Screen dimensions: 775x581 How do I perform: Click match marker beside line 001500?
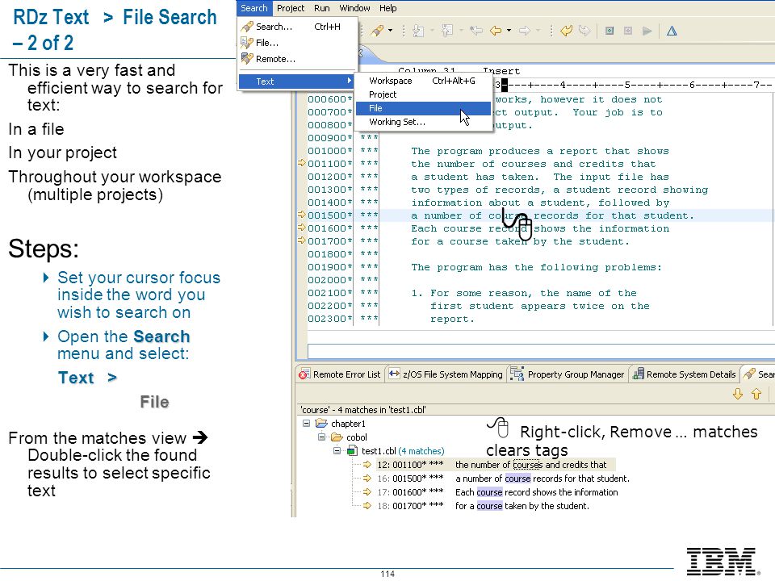[302, 215]
